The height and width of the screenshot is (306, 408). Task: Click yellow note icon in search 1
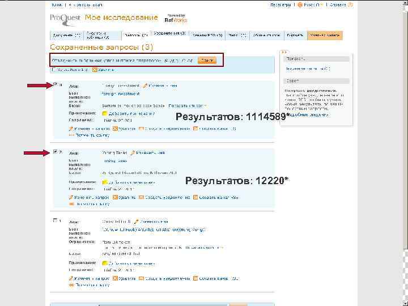[105, 263]
